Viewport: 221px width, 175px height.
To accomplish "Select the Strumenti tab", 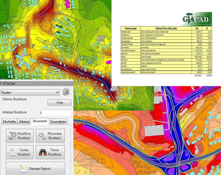I will click(40, 121).
